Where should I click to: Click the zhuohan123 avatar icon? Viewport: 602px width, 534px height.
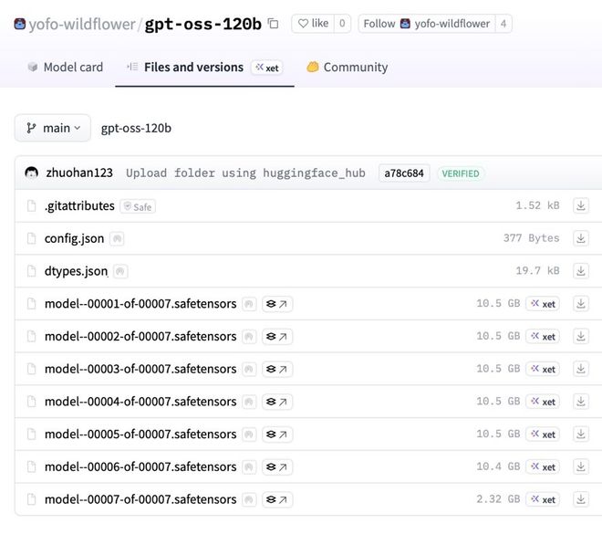[32, 173]
